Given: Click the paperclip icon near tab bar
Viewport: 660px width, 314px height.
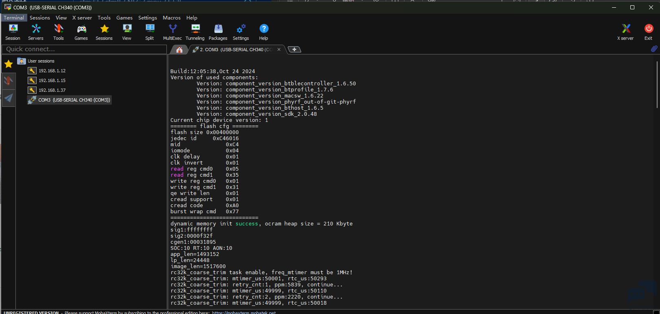Looking at the screenshot, I should [x=654, y=49].
